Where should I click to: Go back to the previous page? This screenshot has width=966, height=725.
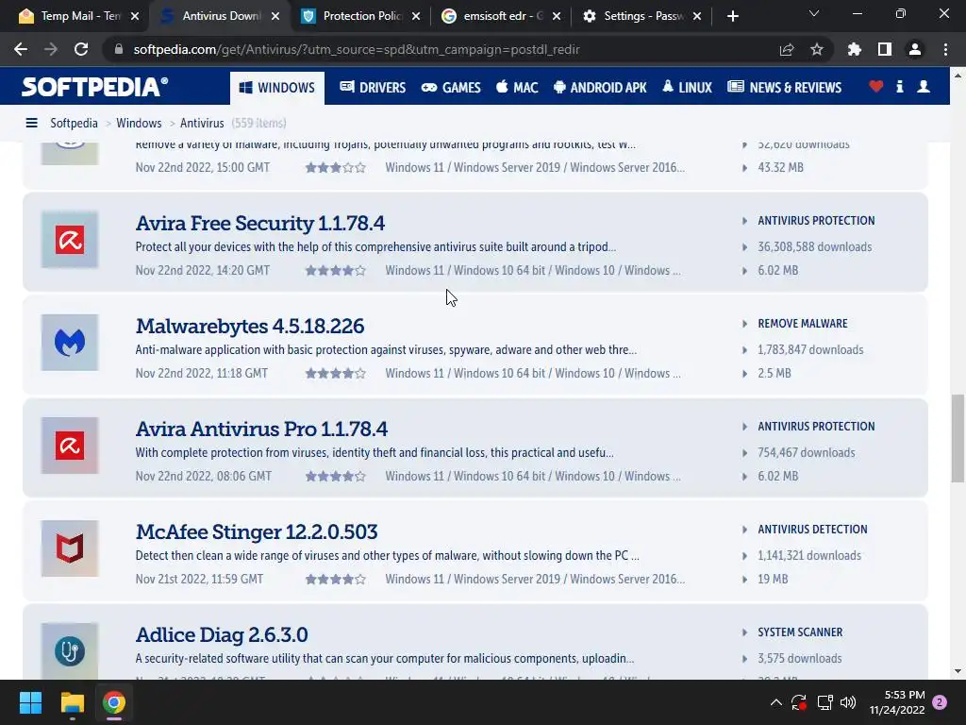tap(21, 49)
